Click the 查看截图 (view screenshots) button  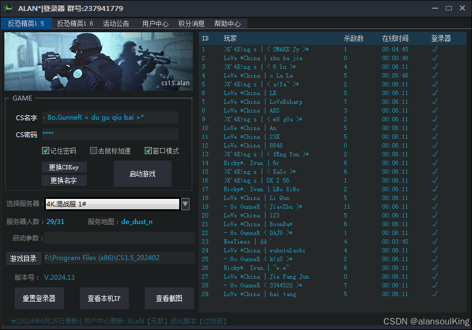[x=170, y=298]
